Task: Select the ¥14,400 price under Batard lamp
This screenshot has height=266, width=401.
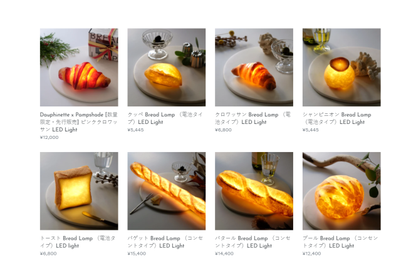Action: [x=224, y=253]
